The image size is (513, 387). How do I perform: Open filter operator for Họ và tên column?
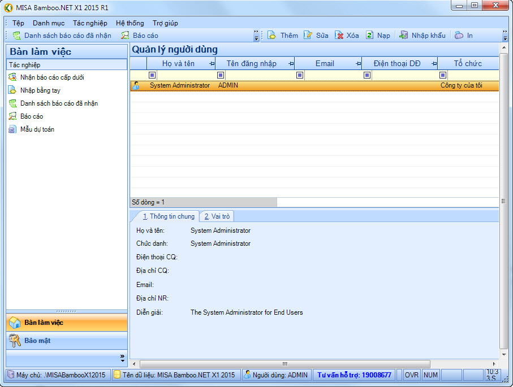tap(152, 75)
